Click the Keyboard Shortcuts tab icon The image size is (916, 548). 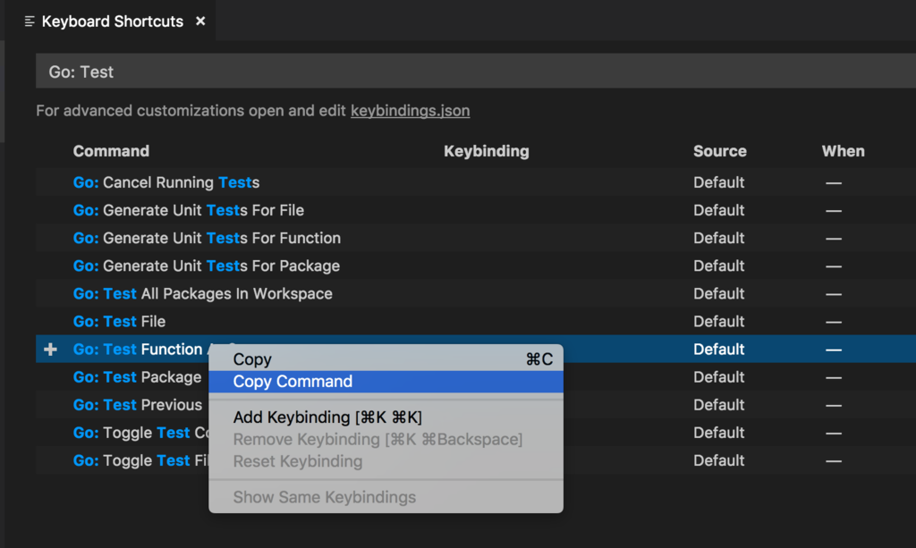[x=30, y=21]
